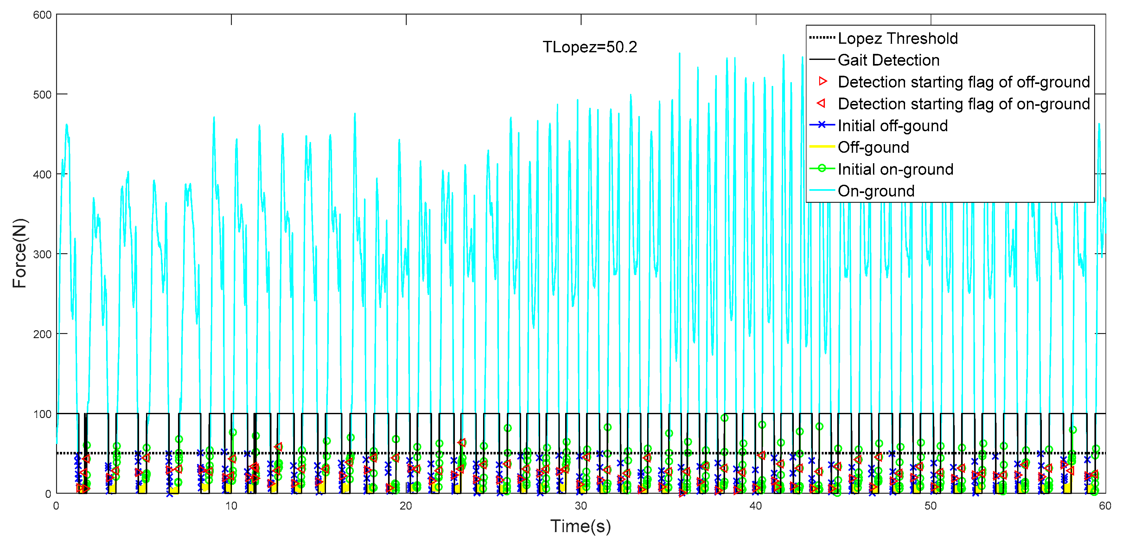Screen dimensions: 1122x546
Task: Click red left-pointing triangle legend icon
Action: [x=821, y=103]
